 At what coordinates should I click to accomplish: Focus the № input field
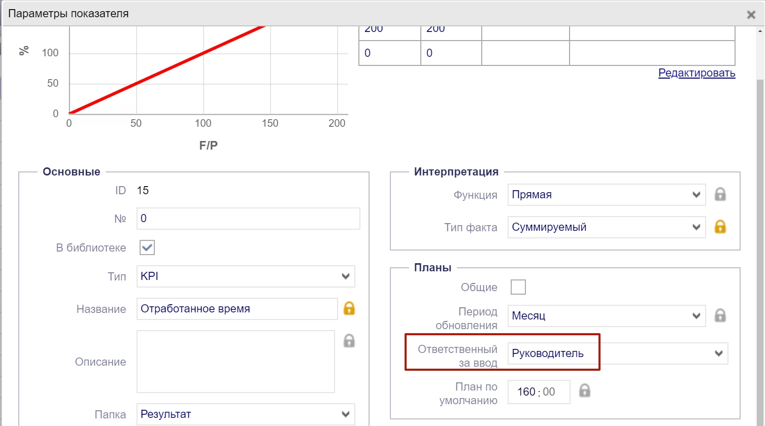tap(248, 219)
